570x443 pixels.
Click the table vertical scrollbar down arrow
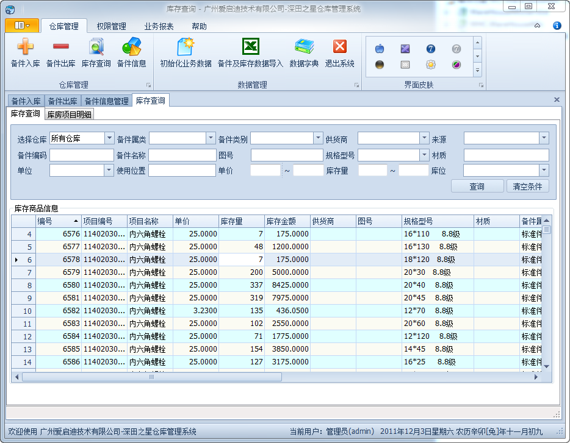click(546, 366)
